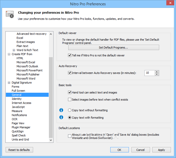Select Word & Rich Text category
The width and height of the screenshot is (176, 158).
pos(27,50)
